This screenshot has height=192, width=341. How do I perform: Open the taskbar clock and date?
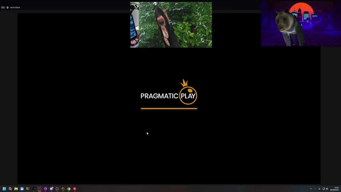pos(335,189)
